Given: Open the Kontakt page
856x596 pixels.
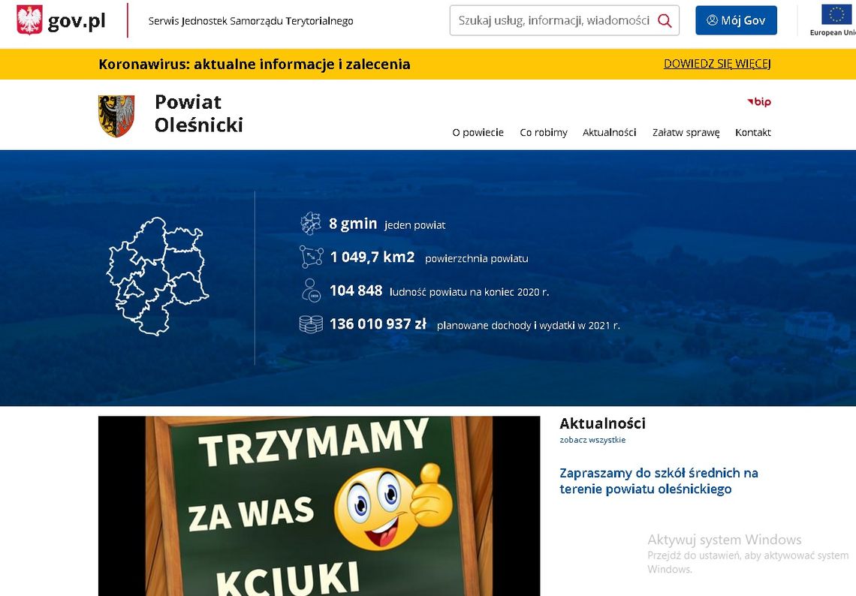Looking at the screenshot, I should click(x=752, y=133).
